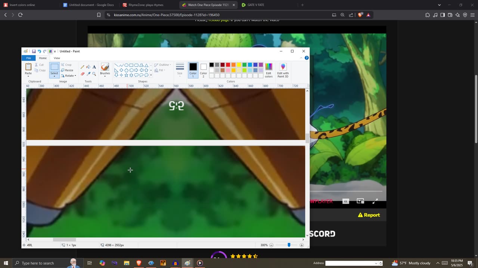
Task: Activate Color 2 background selector
Action: (204, 70)
